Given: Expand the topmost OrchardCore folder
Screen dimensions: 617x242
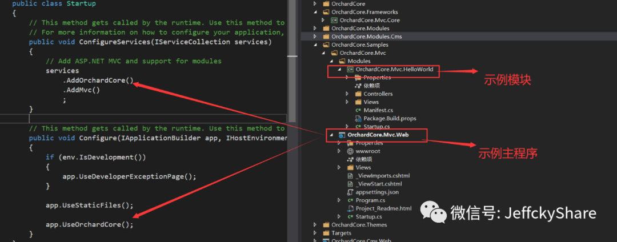Looking at the screenshot, I should tap(315, 4).
